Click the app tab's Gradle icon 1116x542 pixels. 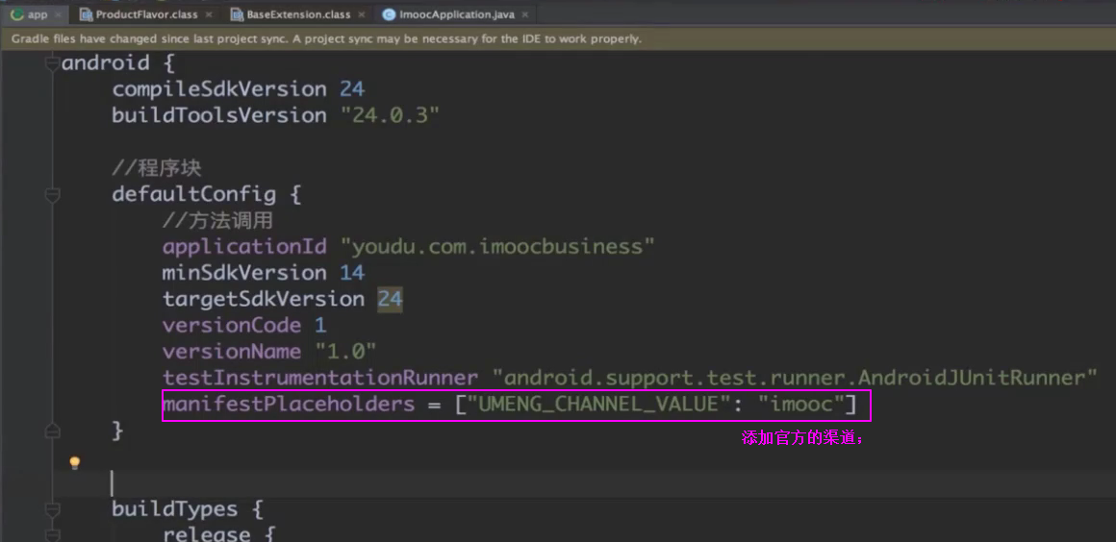[x=16, y=14]
